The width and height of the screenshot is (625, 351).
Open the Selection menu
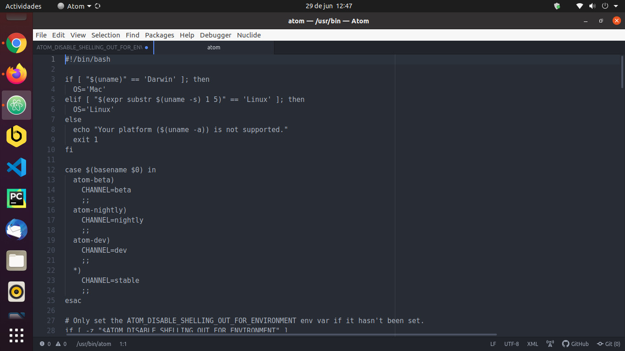[x=106, y=35]
